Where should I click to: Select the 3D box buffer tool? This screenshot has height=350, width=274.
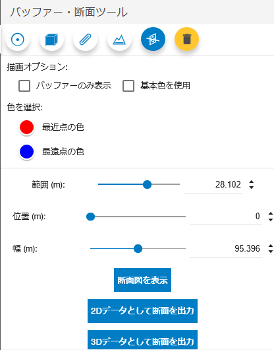click(x=51, y=39)
